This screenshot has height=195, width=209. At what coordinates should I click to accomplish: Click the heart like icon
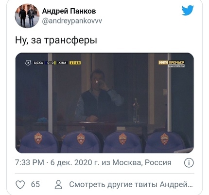click(20, 184)
